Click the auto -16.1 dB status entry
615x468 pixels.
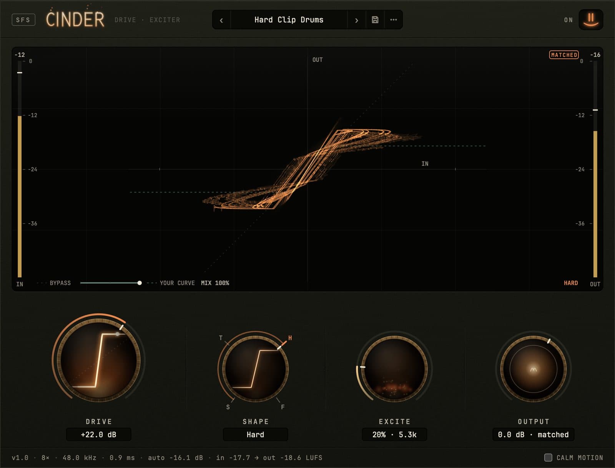(175, 458)
